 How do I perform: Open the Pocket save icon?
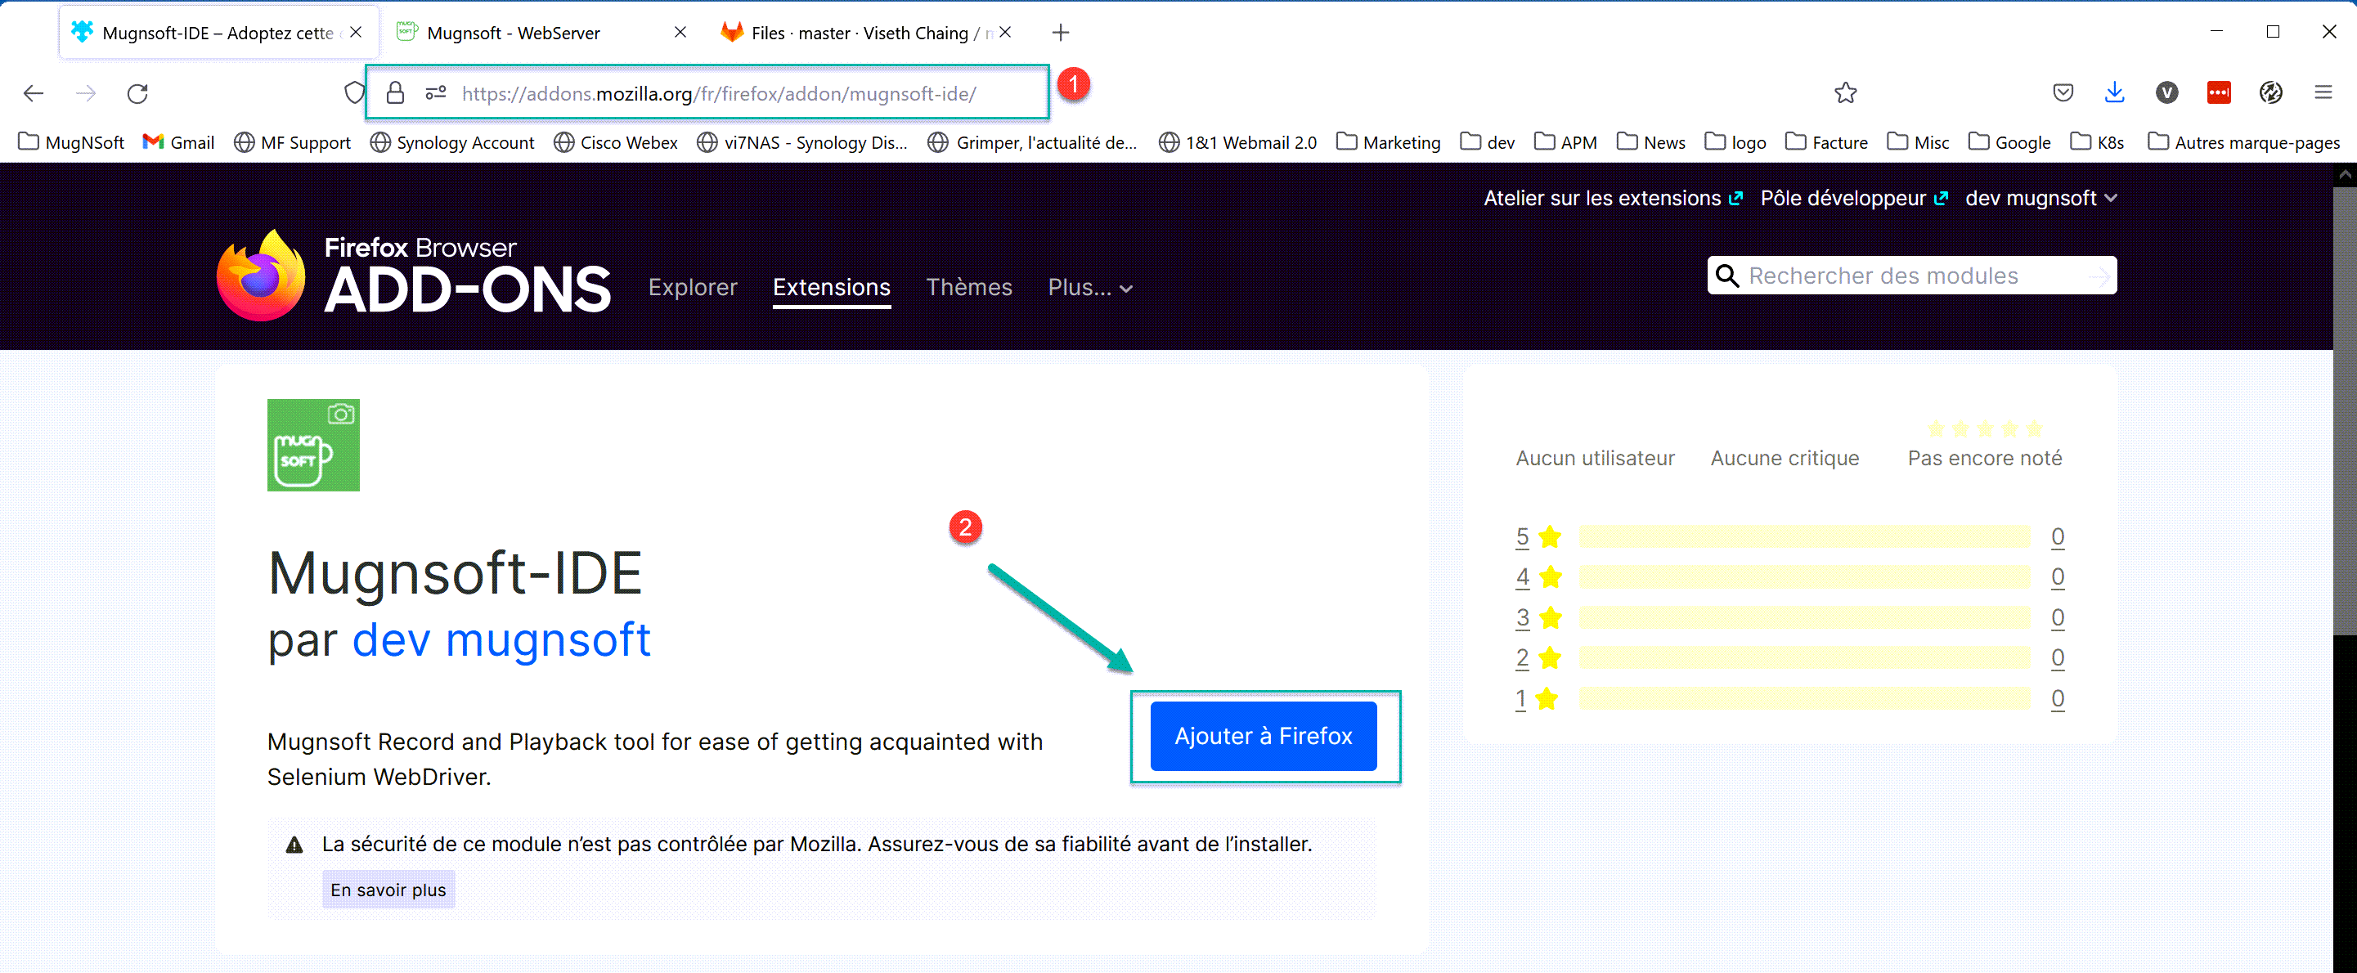pos(2063,92)
